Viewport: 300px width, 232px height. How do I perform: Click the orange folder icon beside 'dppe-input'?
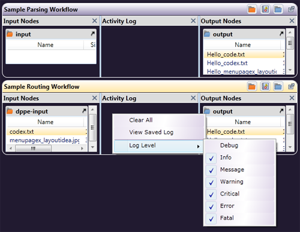point(10,111)
